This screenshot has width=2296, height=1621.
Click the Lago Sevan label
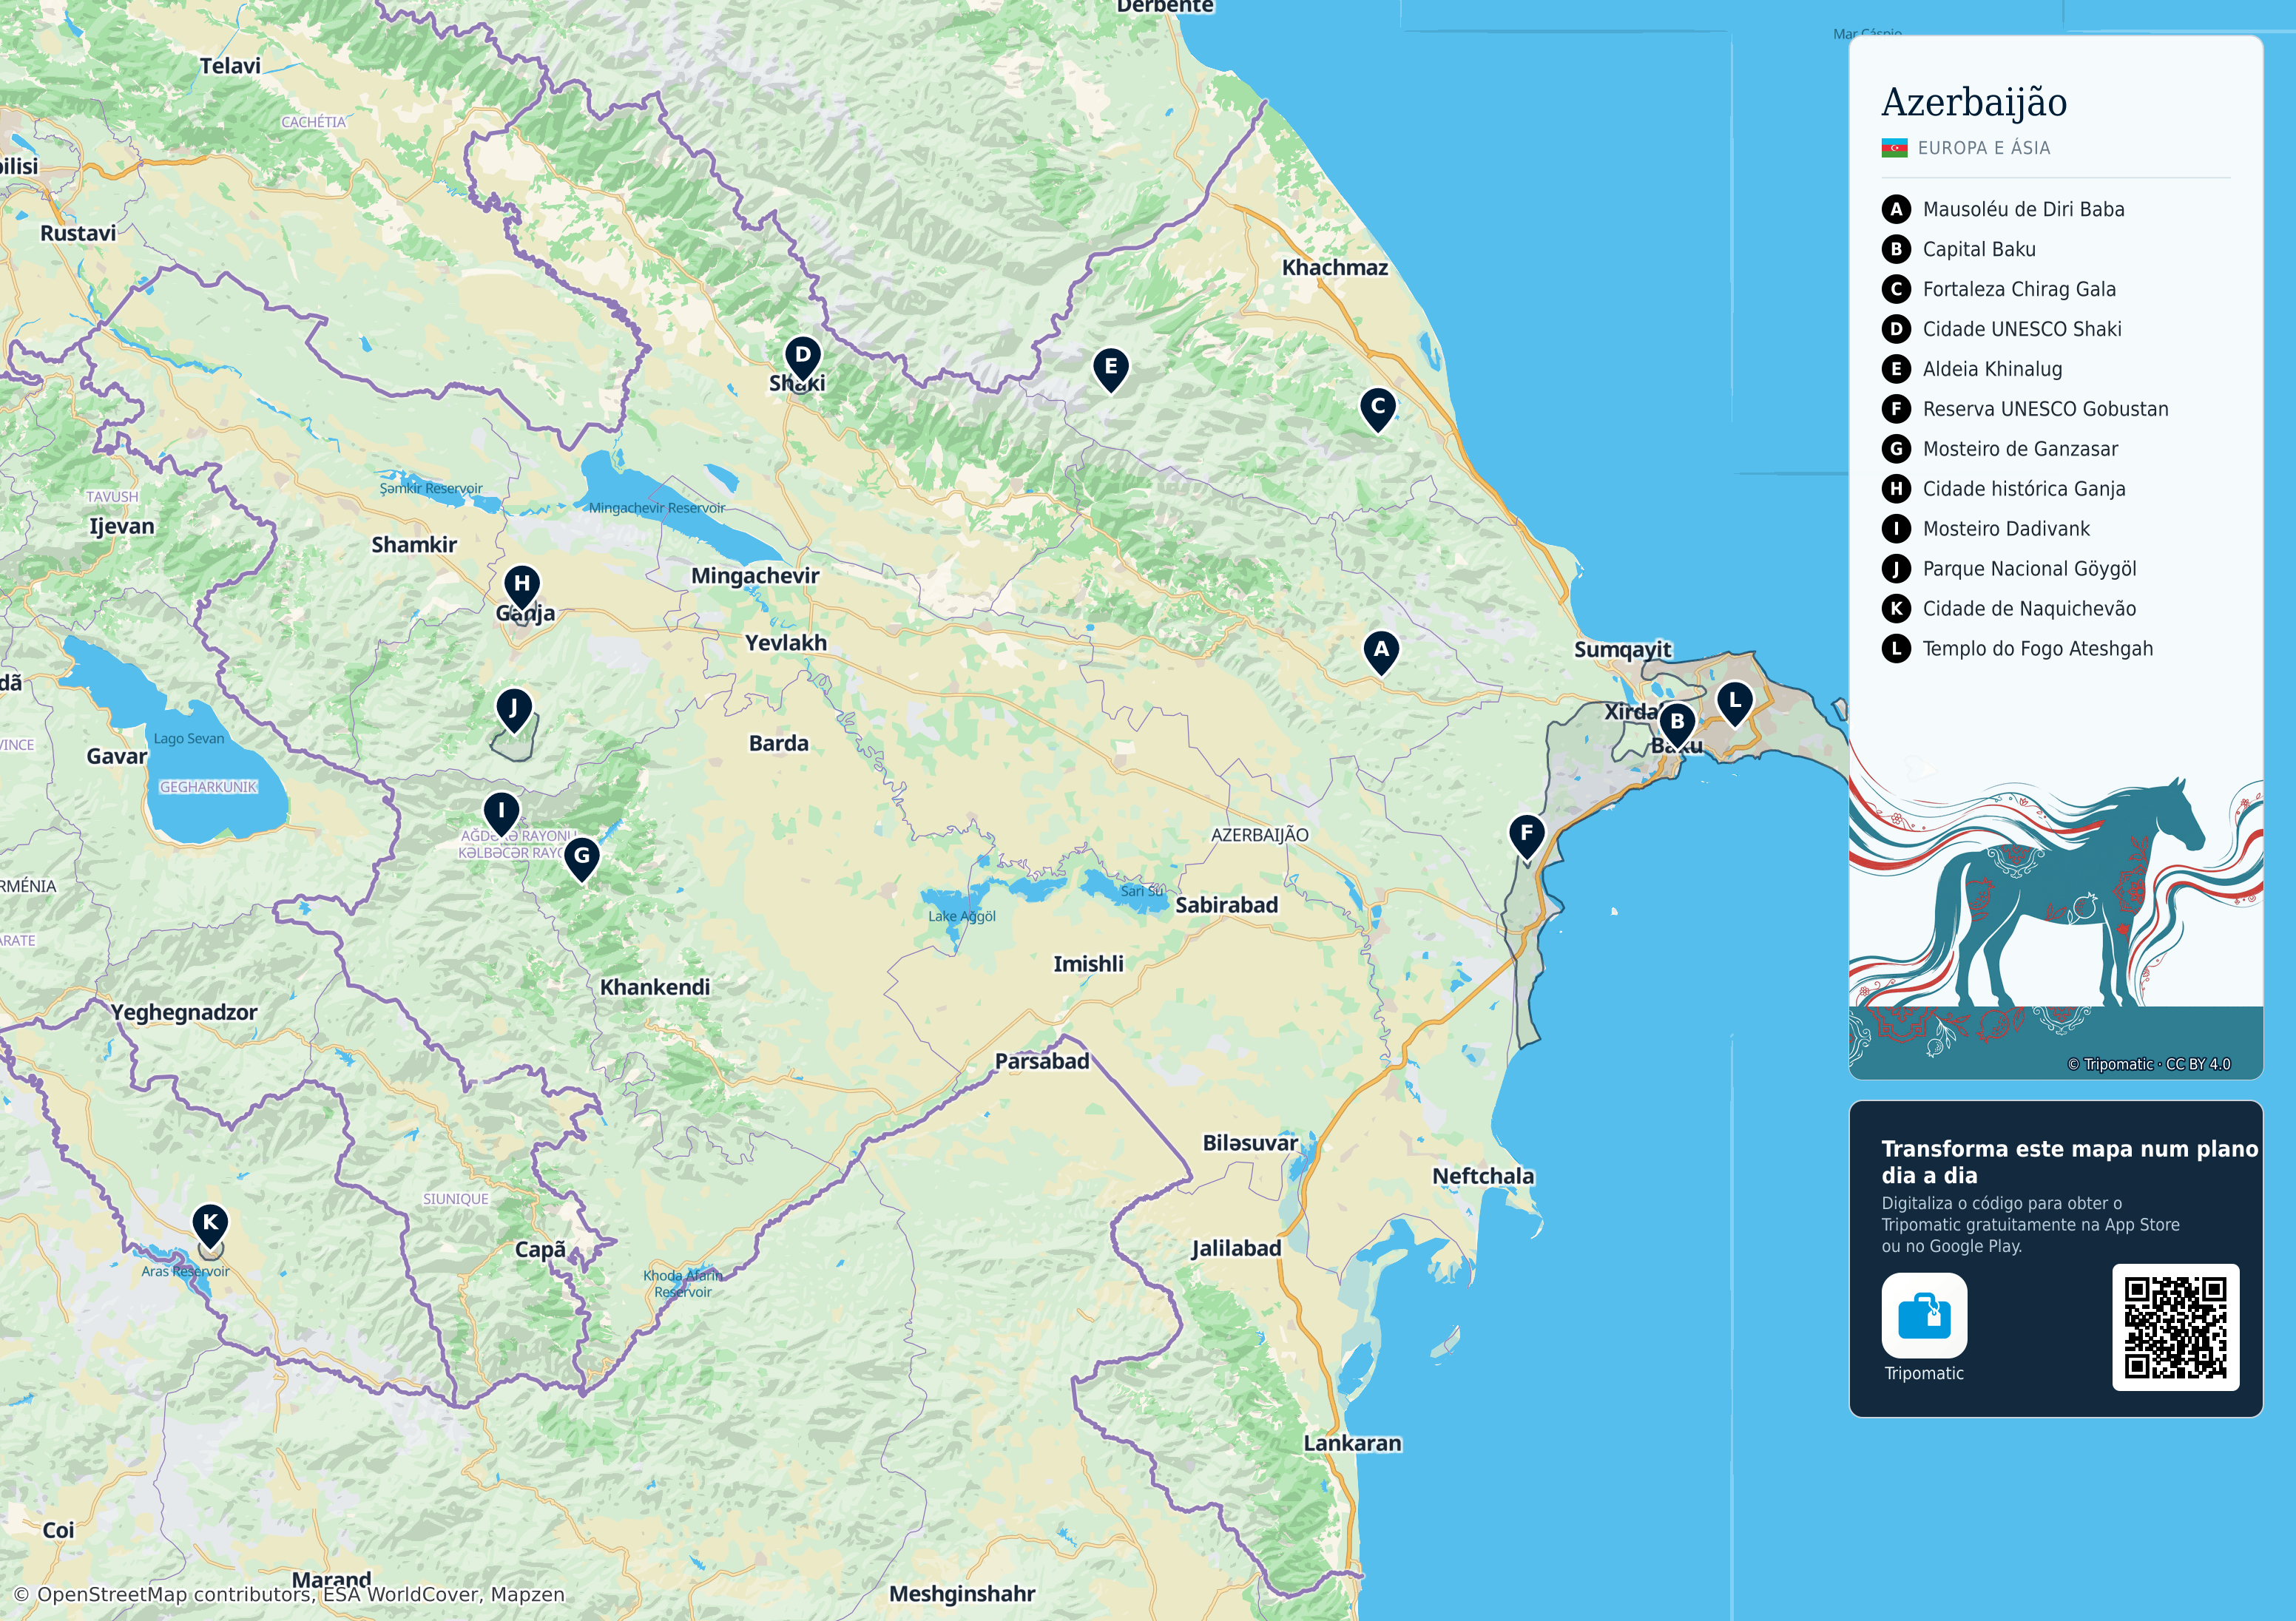point(189,739)
